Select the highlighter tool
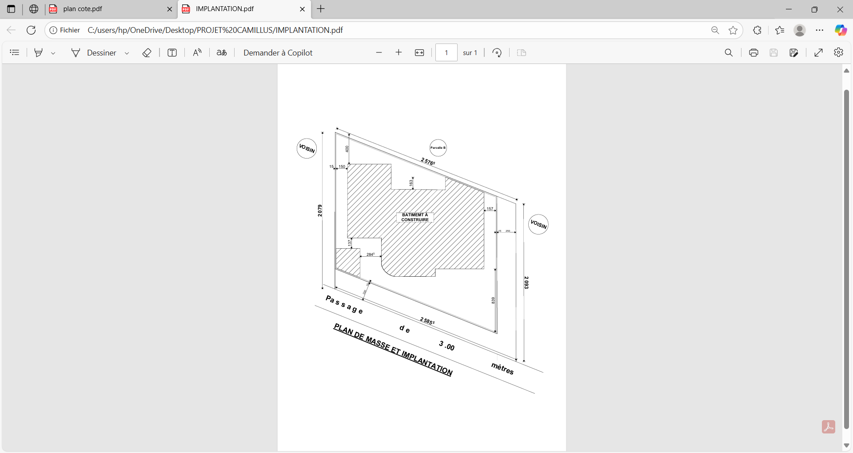Viewport: 853px width, 453px height. 39,53
